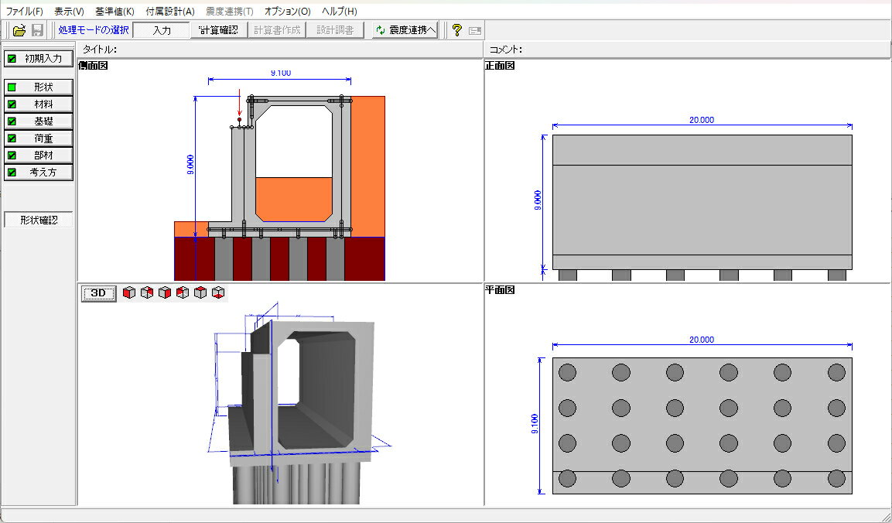Click the card icon right of help
Image resolution: width=892 pixels, height=523 pixels.
[x=474, y=30]
